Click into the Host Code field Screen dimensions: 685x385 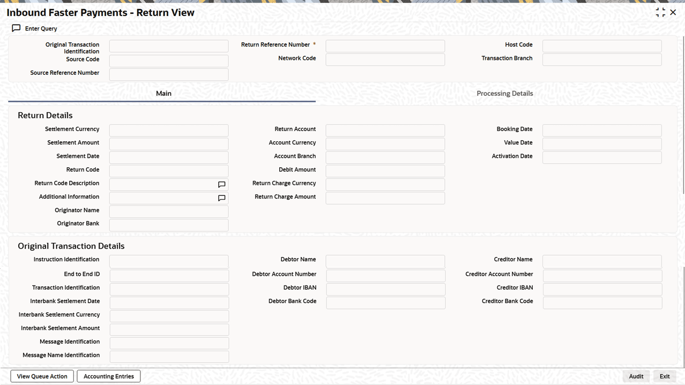tap(601, 46)
